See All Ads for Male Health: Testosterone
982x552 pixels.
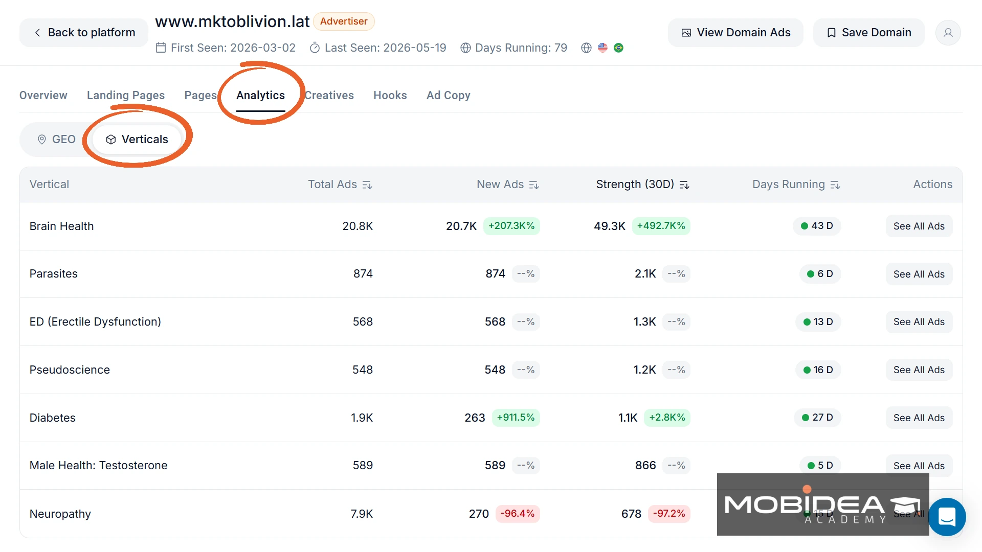coord(919,466)
